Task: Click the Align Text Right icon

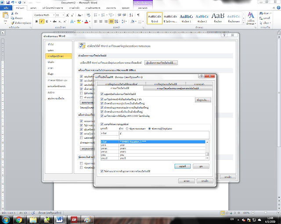Action: (106, 21)
